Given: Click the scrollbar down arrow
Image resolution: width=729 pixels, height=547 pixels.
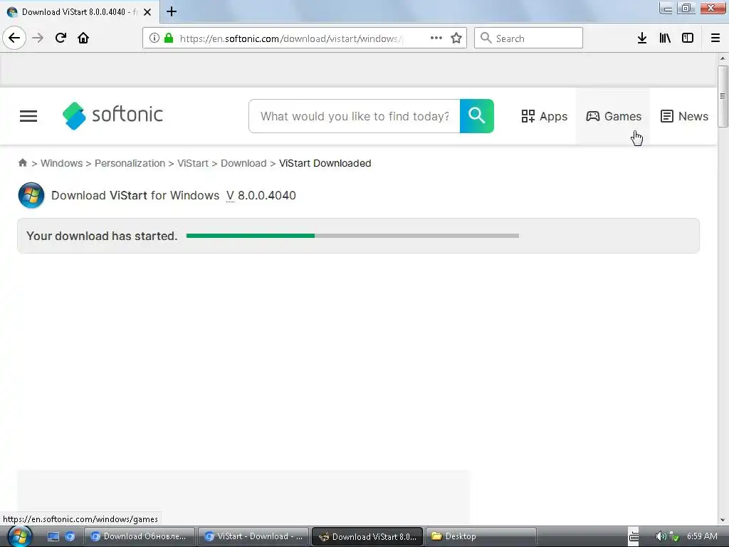Looking at the screenshot, I should pos(722,520).
